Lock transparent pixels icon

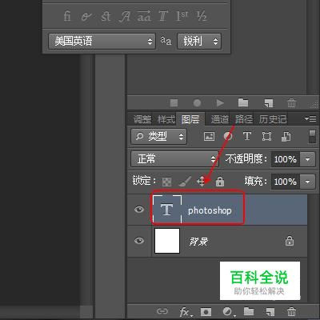coord(167,182)
